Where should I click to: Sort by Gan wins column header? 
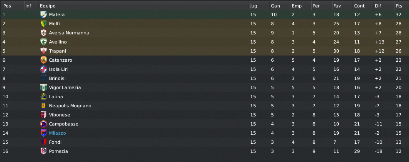pyautogui.click(x=280, y=6)
